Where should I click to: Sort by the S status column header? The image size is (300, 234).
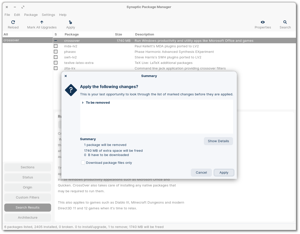pos(56,34)
